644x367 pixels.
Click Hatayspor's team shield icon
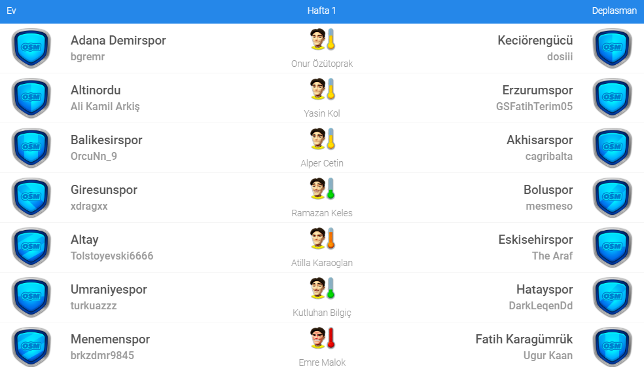[x=612, y=297]
